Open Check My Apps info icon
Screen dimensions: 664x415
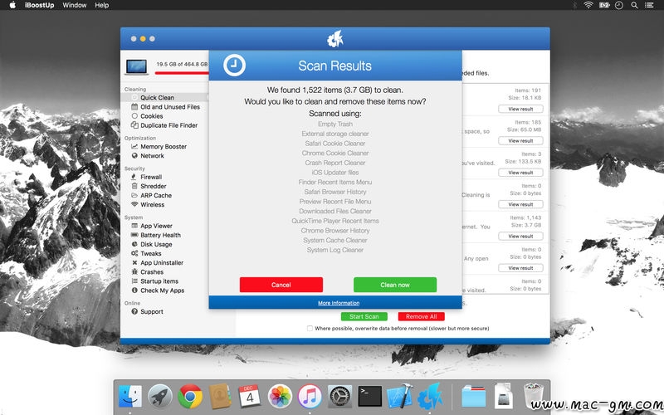[x=134, y=290]
